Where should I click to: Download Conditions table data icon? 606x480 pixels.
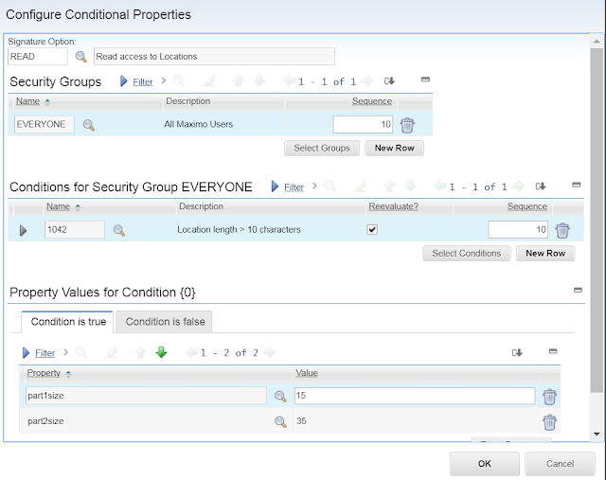click(541, 187)
